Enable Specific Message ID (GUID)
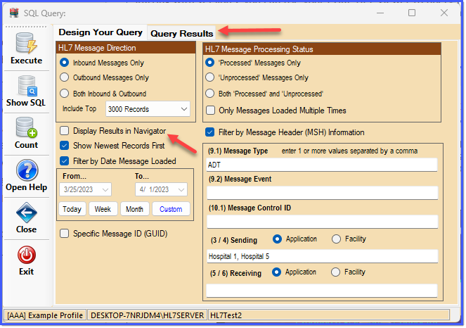Image resolution: width=466 pixels, height=328 pixels. click(65, 234)
